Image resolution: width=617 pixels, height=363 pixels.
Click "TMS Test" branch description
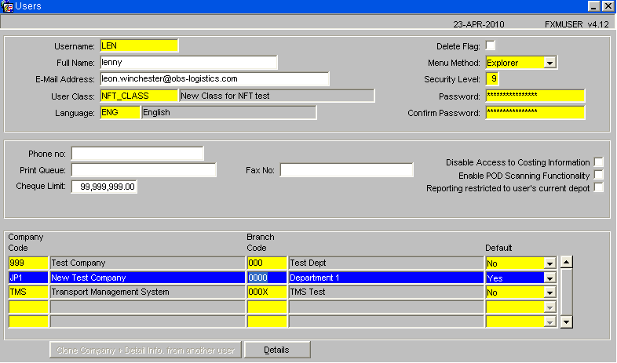(x=386, y=292)
